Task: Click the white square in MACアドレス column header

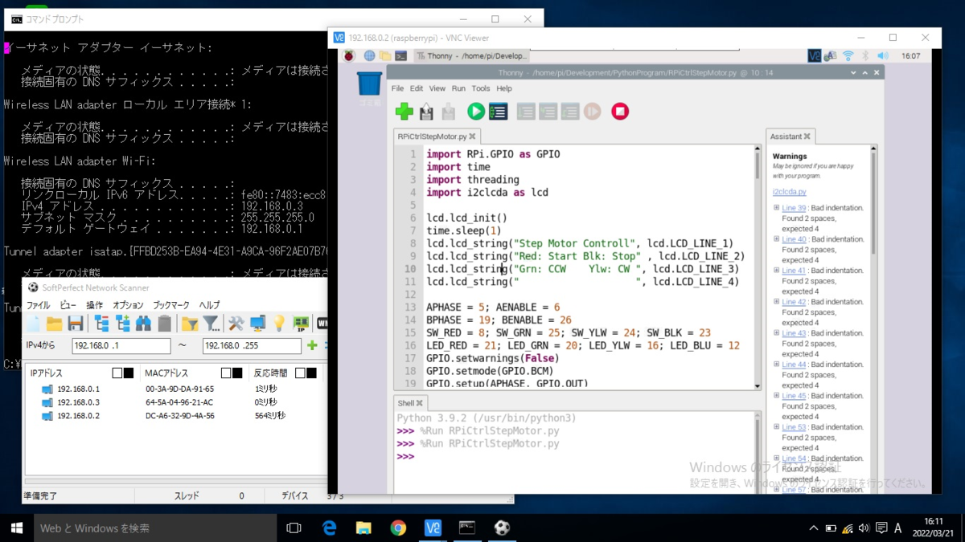Action: 226,373
